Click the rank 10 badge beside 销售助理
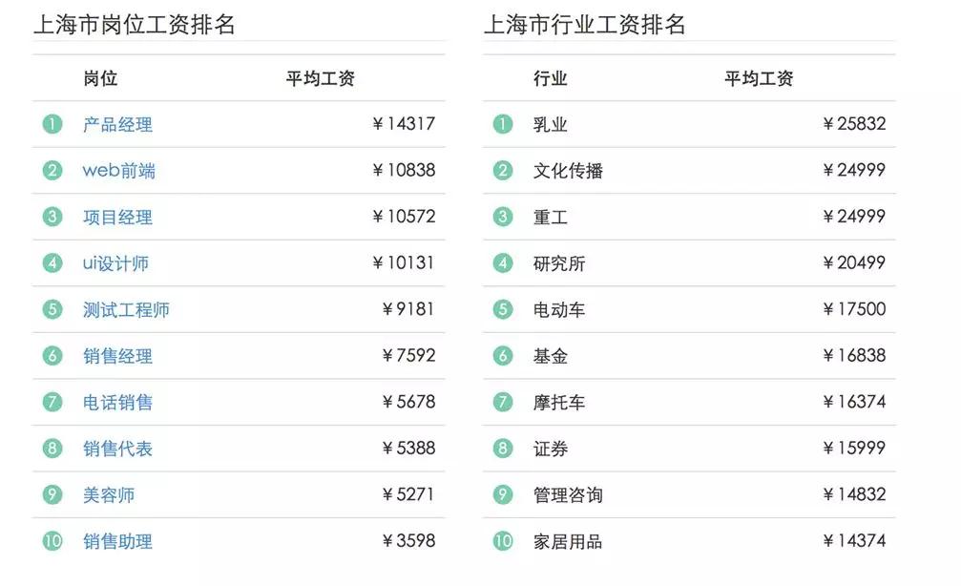The height and width of the screenshot is (586, 961). (x=52, y=541)
